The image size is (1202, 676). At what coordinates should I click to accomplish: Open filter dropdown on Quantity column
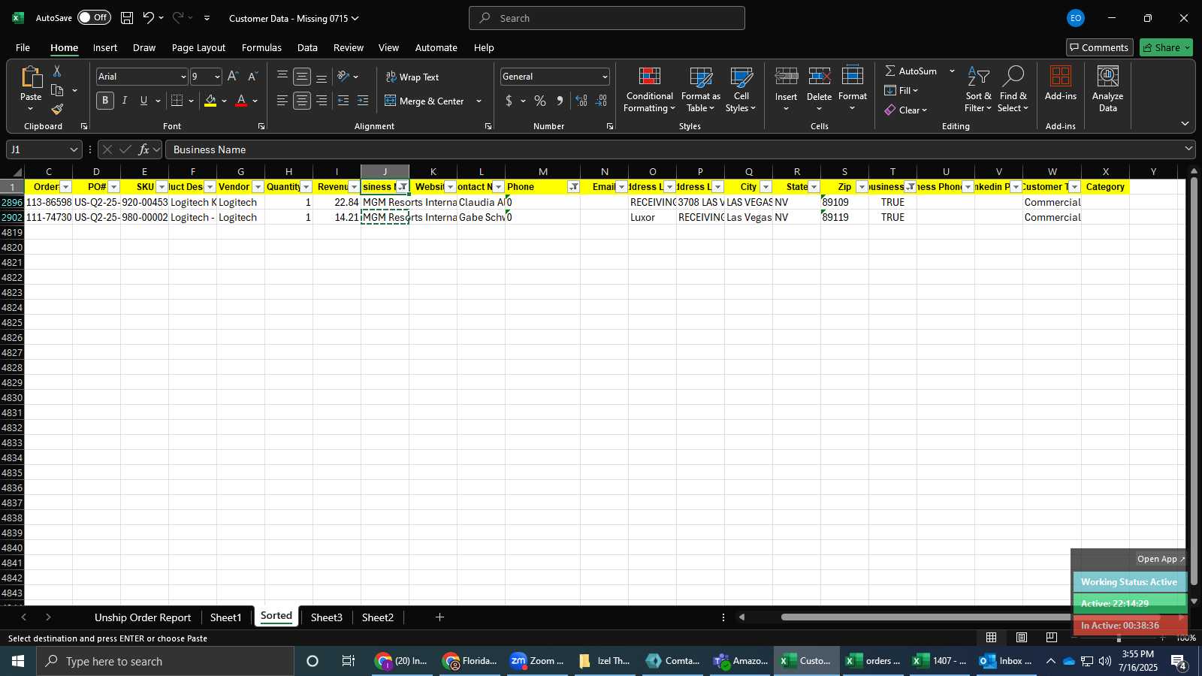pos(307,187)
